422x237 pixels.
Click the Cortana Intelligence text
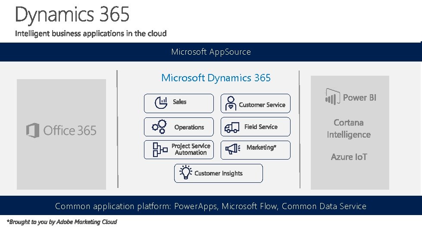[x=349, y=129]
